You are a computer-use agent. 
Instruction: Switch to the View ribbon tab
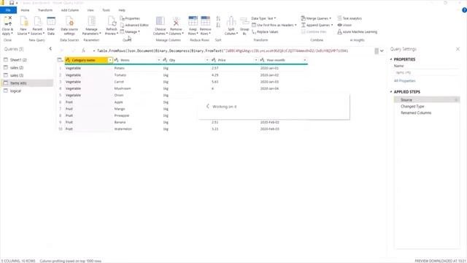click(x=90, y=10)
